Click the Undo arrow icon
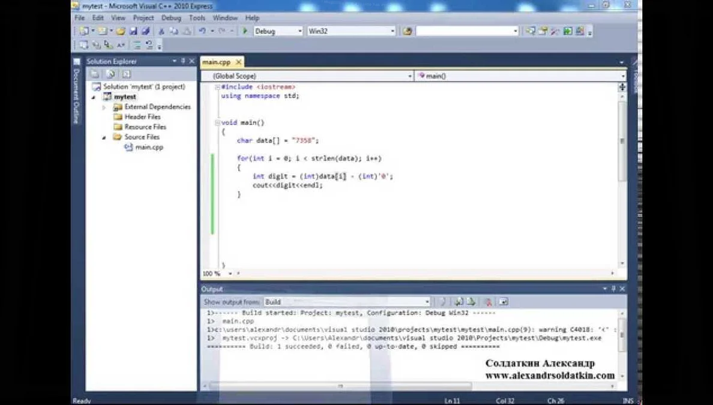This screenshot has height=405, width=713. tap(203, 31)
